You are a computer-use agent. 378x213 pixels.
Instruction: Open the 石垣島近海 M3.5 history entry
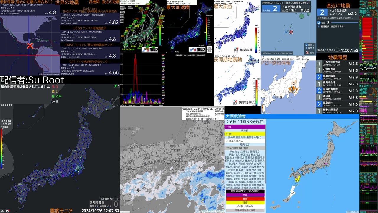click(x=338, y=70)
